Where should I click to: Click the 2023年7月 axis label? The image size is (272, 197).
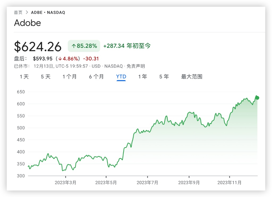(147, 183)
